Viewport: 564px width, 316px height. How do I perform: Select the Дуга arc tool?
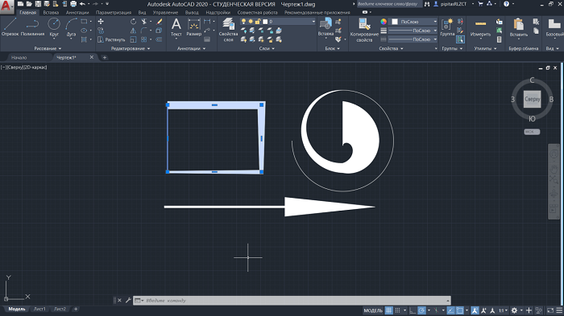(x=71, y=27)
